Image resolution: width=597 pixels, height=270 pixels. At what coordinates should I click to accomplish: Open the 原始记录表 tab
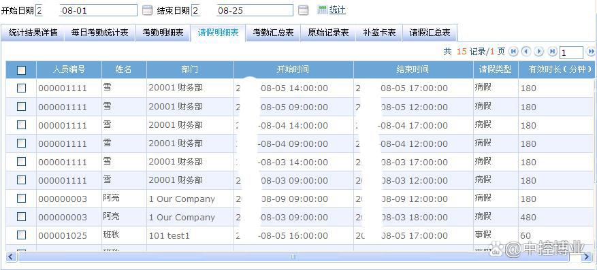[328, 33]
